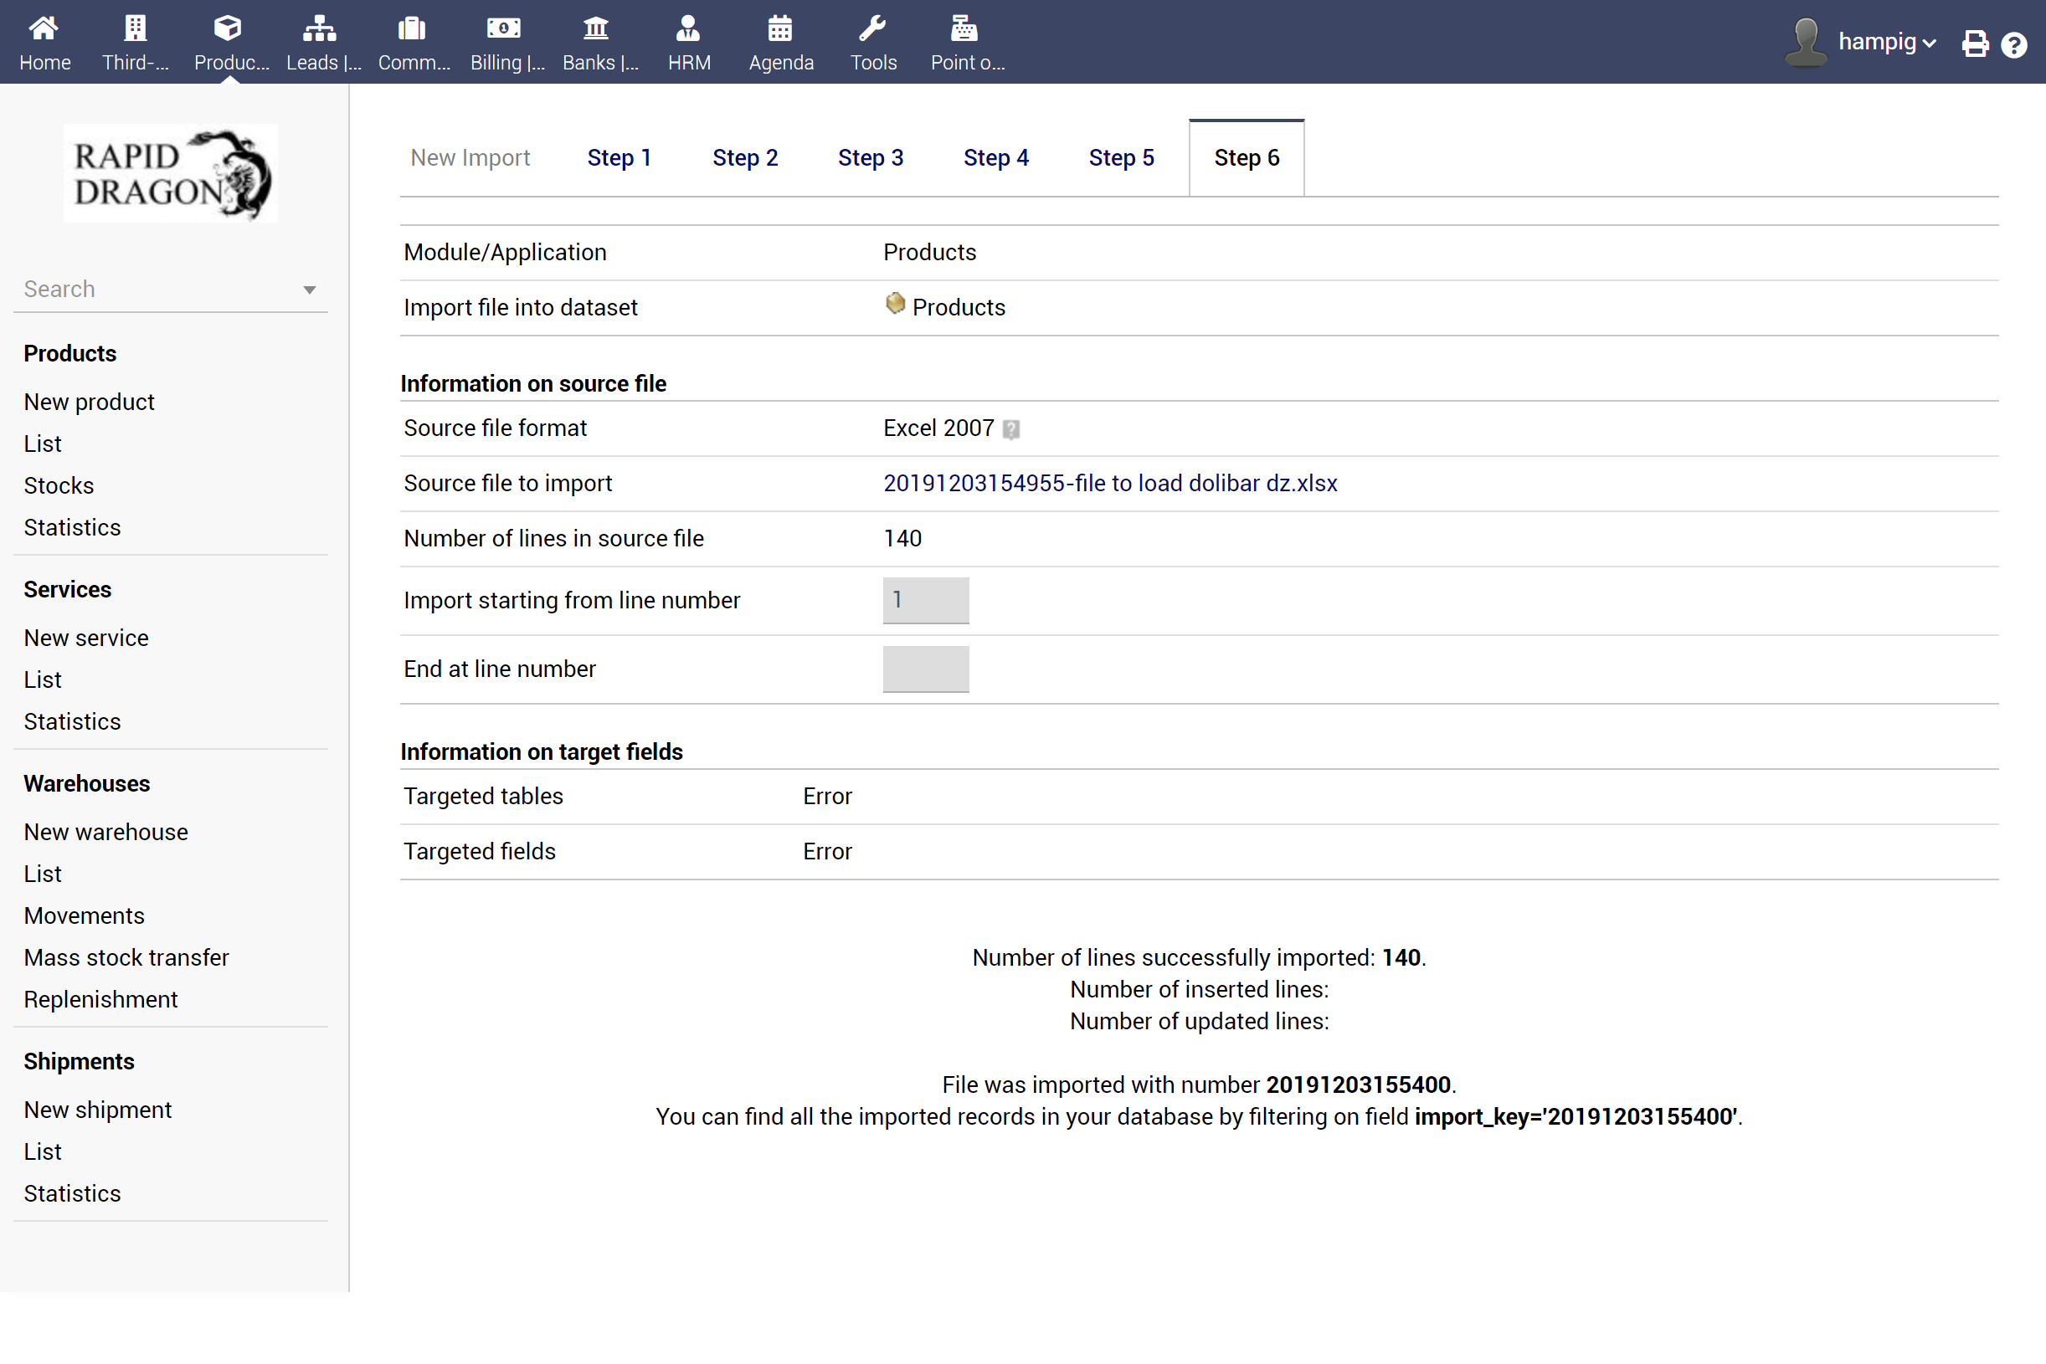
Task: Open the sidebar Search dropdown arrow
Action: tap(309, 290)
